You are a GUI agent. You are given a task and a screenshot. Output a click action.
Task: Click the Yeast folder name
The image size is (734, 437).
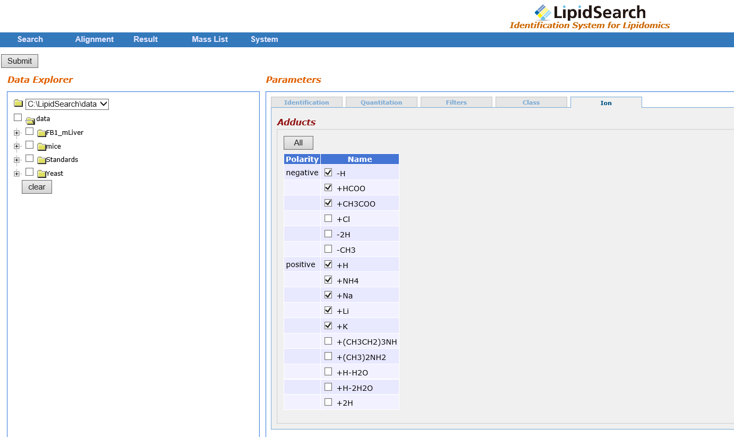pos(55,174)
